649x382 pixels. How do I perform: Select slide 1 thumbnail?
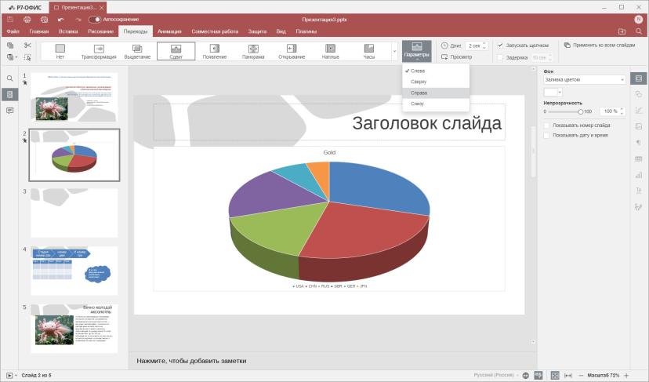[74, 97]
